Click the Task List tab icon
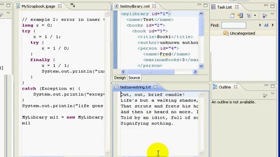This screenshot has width=280, height=157. [x=213, y=7]
